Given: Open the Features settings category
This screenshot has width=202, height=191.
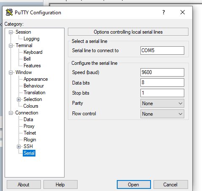Looking at the screenshot, I should coord(32,66).
